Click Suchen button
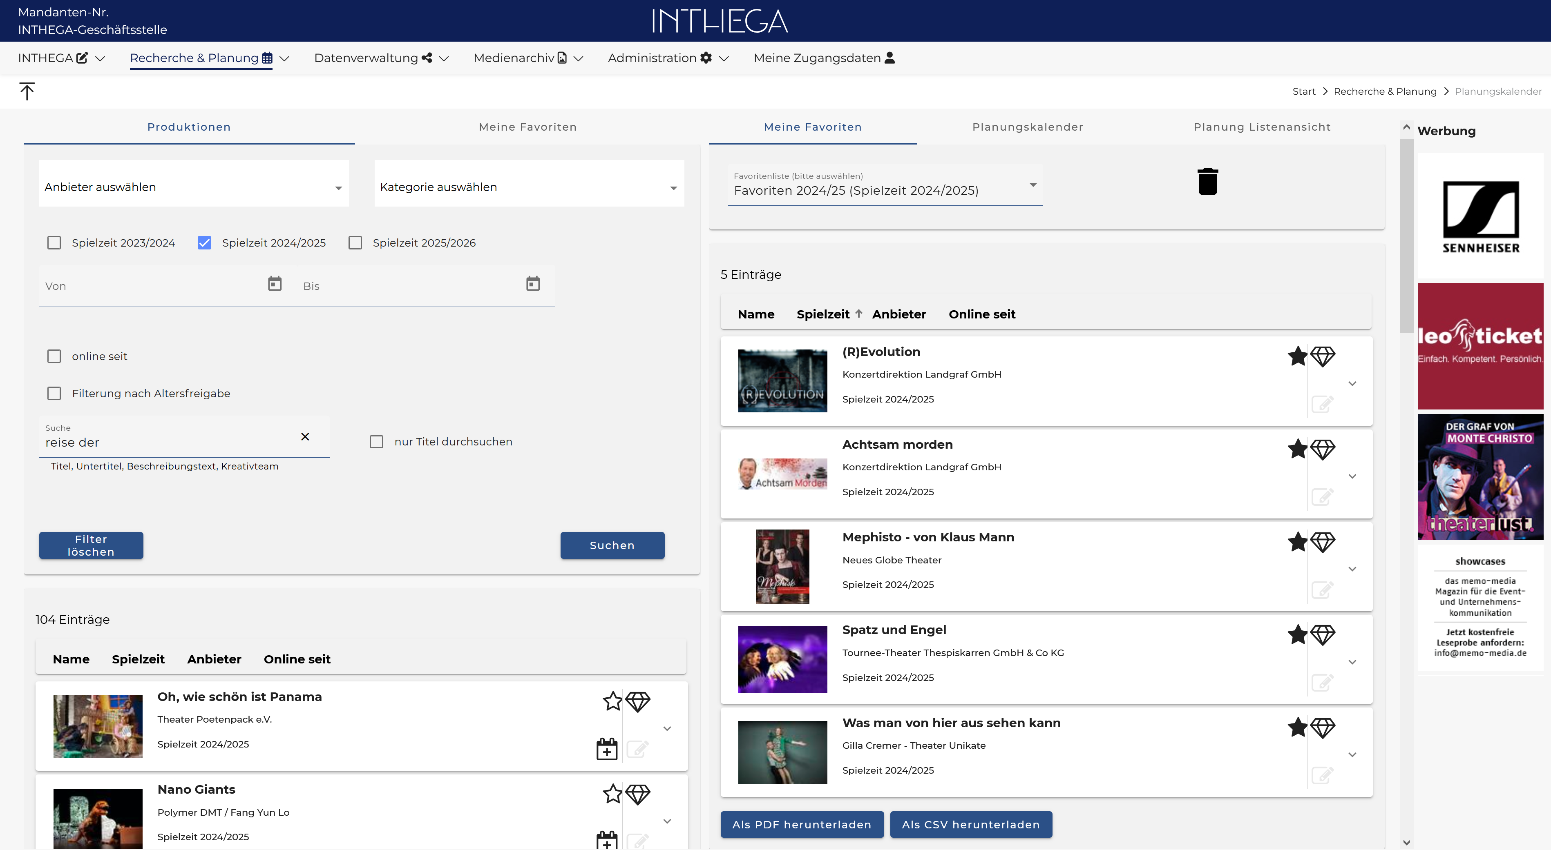1551x850 pixels. pos(612,545)
